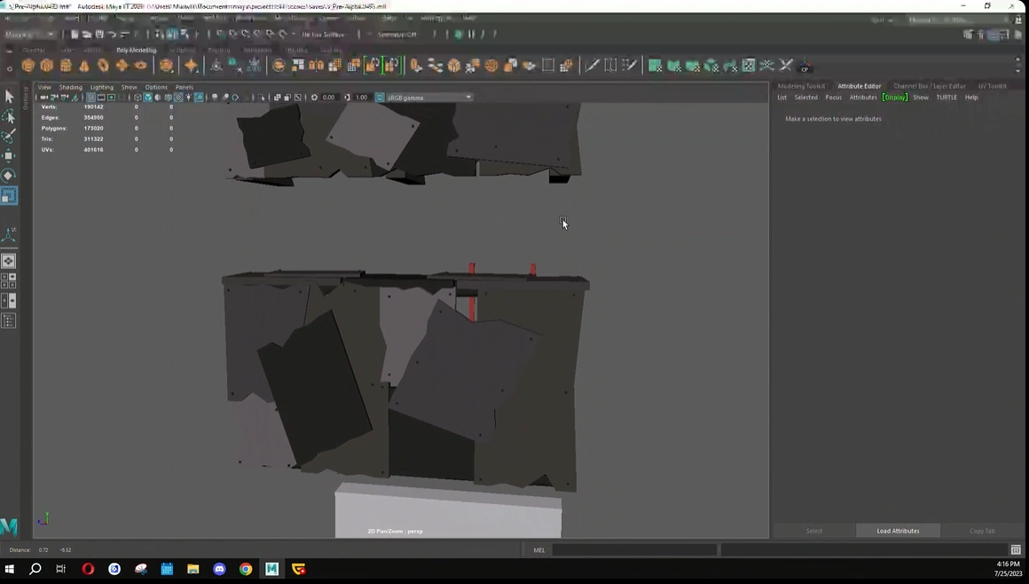Click the Display menu in Attribute Editor

pos(894,98)
